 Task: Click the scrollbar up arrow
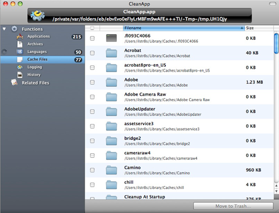(x=276, y=186)
